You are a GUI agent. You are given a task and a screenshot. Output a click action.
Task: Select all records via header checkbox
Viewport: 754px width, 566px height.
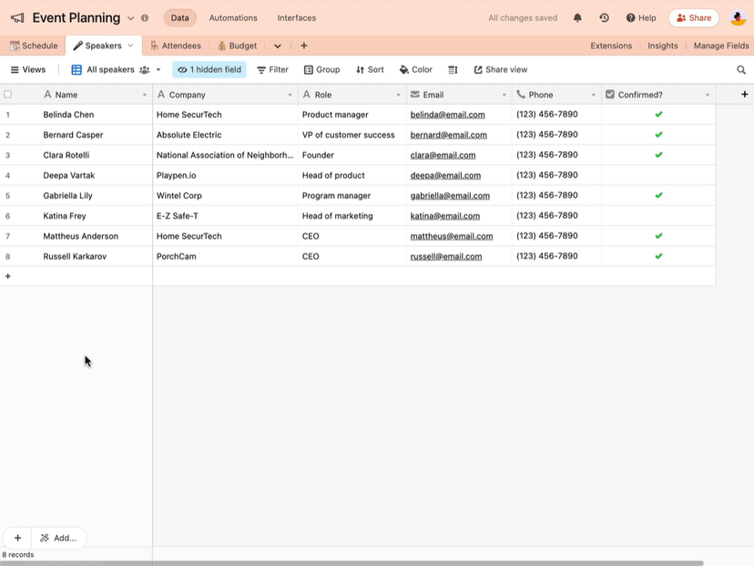point(7,94)
